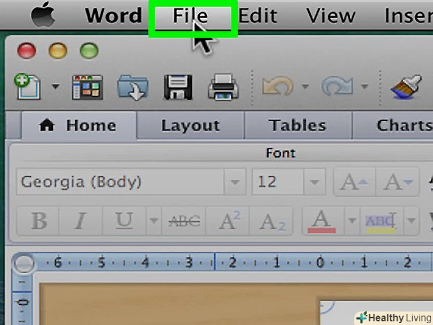Viewport: 433px width, 325px height.
Task: Click the Increase Font Size icon
Action: (x=354, y=182)
